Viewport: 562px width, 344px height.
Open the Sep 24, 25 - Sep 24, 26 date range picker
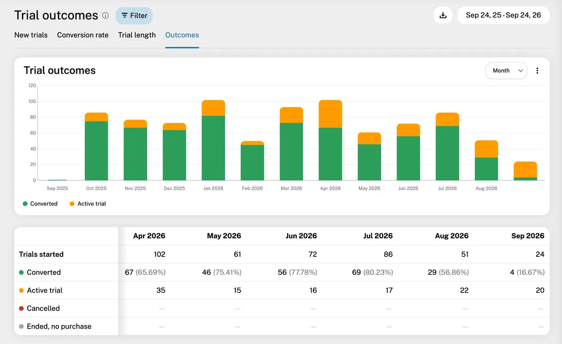503,15
